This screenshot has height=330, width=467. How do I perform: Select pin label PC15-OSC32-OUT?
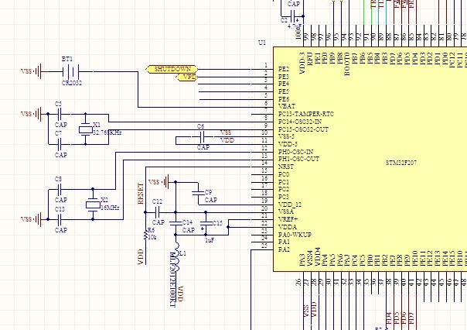coord(303,129)
